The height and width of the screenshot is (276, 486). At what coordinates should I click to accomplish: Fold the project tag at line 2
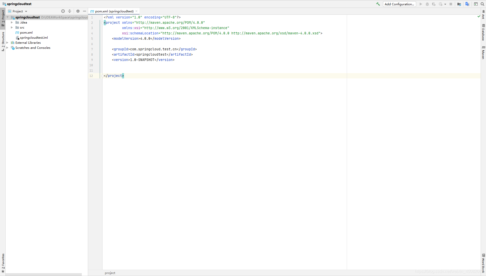tap(102, 23)
